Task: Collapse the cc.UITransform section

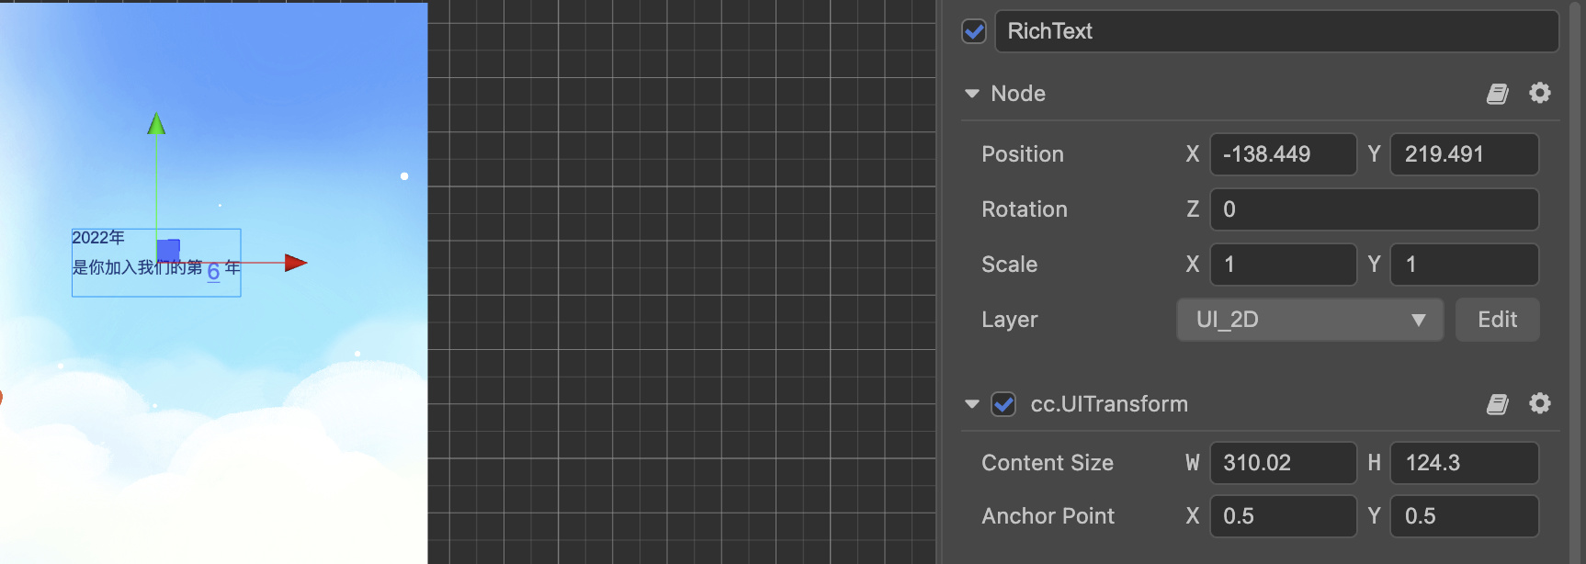Action: [x=971, y=404]
